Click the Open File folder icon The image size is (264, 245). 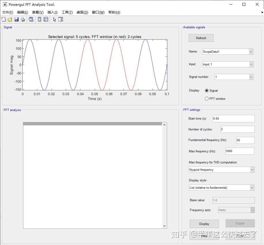pyautogui.click(x=10, y=19)
